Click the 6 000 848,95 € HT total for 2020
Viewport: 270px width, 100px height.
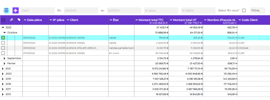[195, 74]
